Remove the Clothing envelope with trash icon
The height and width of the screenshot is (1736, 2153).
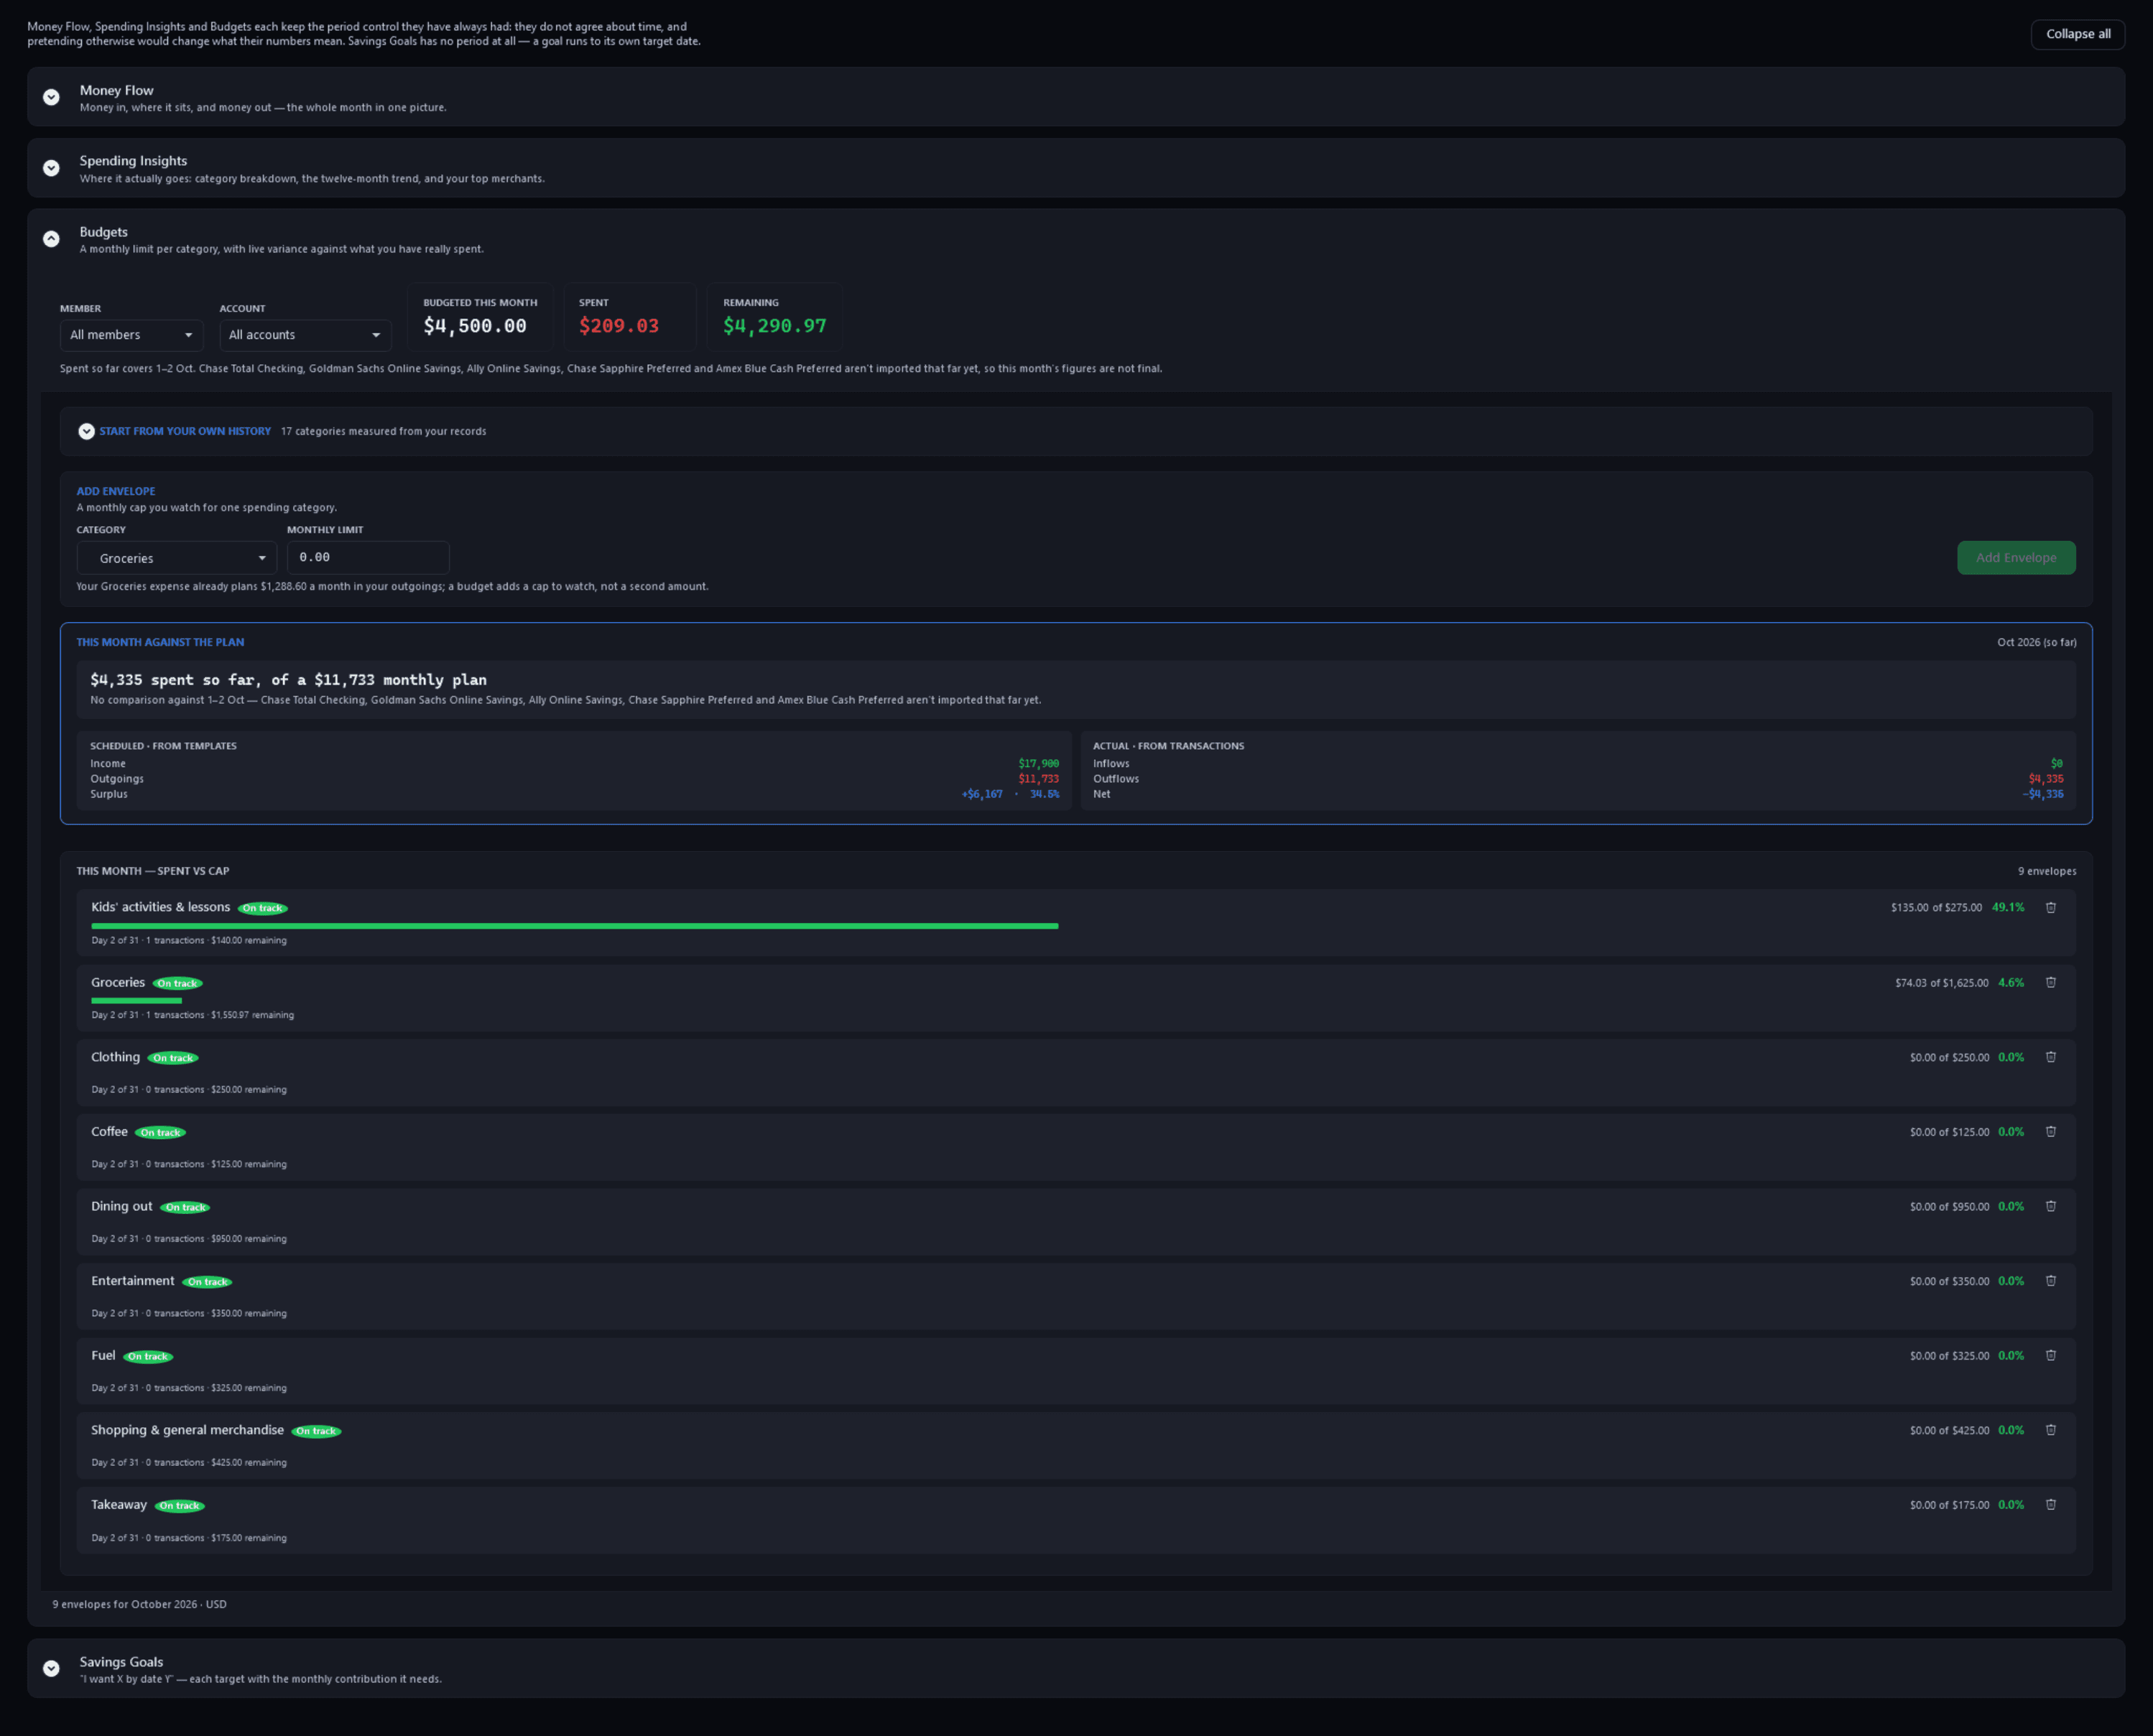2050,1056
